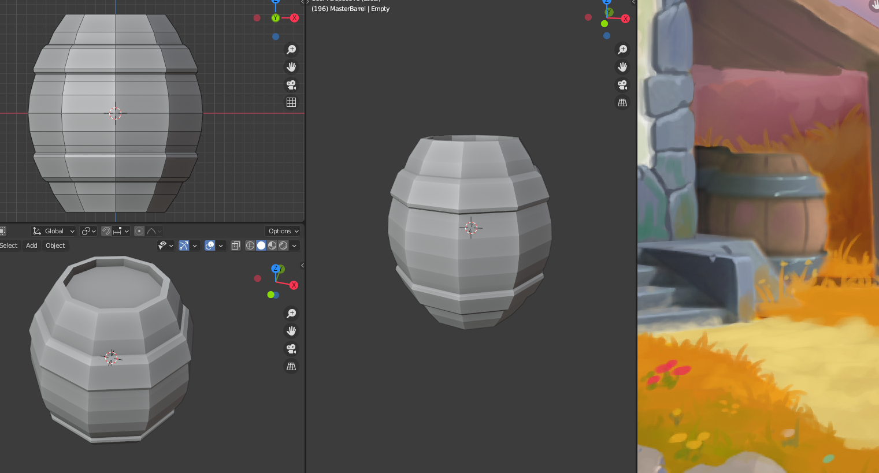The image size is (879, 473).
Task: Click MasterBarrel | Empty viewport label
Action: 350,9
